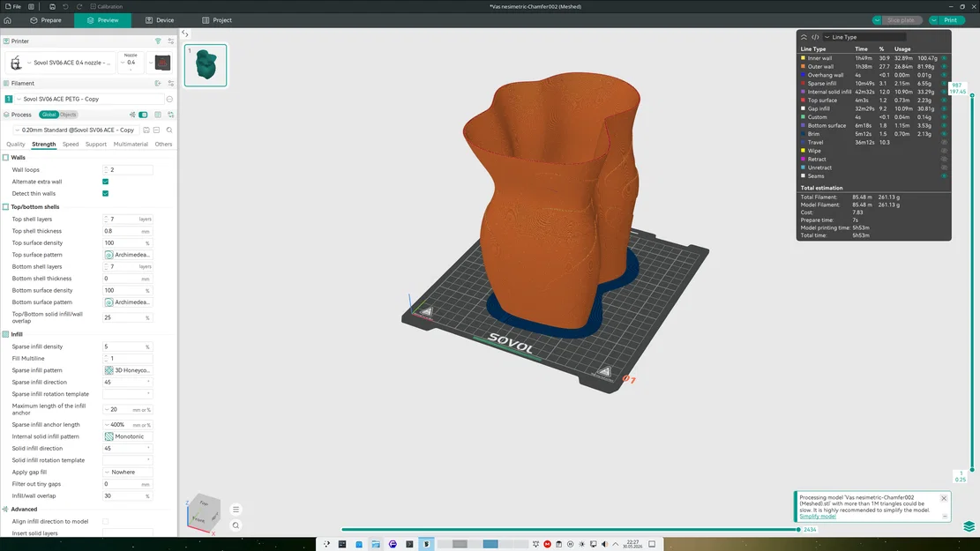Show Wipe lines with the eye icon
Screen dimensions: 980x551
click(x=945, y=151)
